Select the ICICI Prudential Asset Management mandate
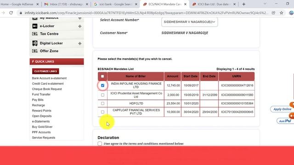294x165 pixels. click(x=102, y=95)
